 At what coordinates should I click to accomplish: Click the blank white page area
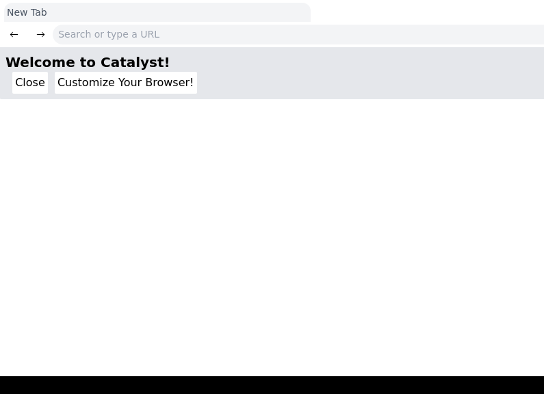[x=272, y=236]
